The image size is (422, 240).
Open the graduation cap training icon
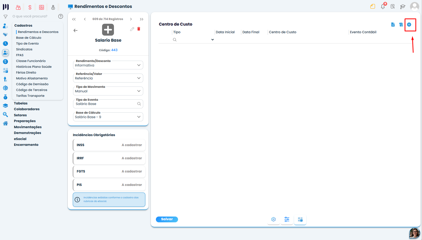coord(403,7)
